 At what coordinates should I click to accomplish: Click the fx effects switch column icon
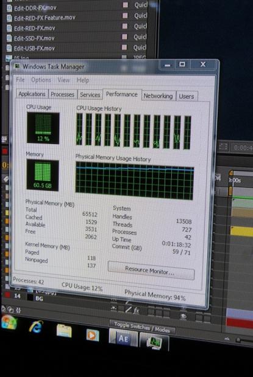click(x=137, y=310)
